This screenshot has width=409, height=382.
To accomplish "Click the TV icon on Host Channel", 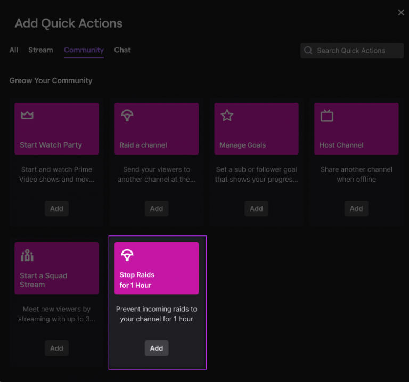I will click(327, 116).
